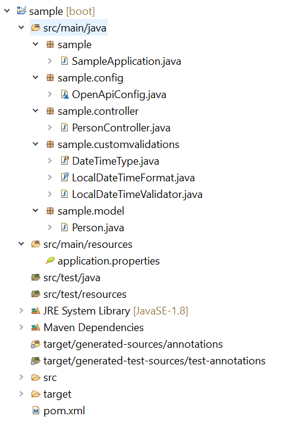
Task: Click the DateTimeType.java enum file icon
Action: 65,160
